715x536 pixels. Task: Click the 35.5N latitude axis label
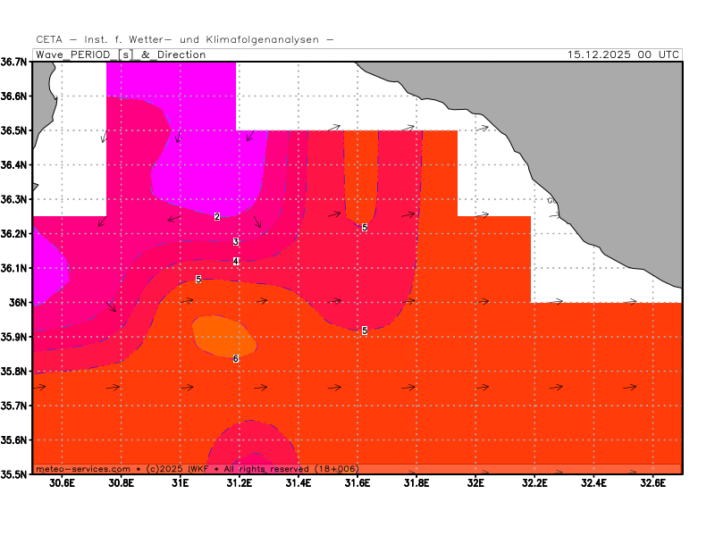(x=14, y=474)
